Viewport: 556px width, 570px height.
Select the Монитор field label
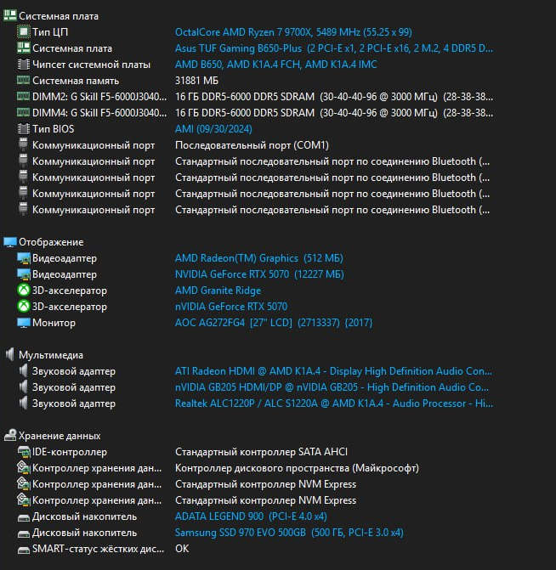tap(54, 323)
